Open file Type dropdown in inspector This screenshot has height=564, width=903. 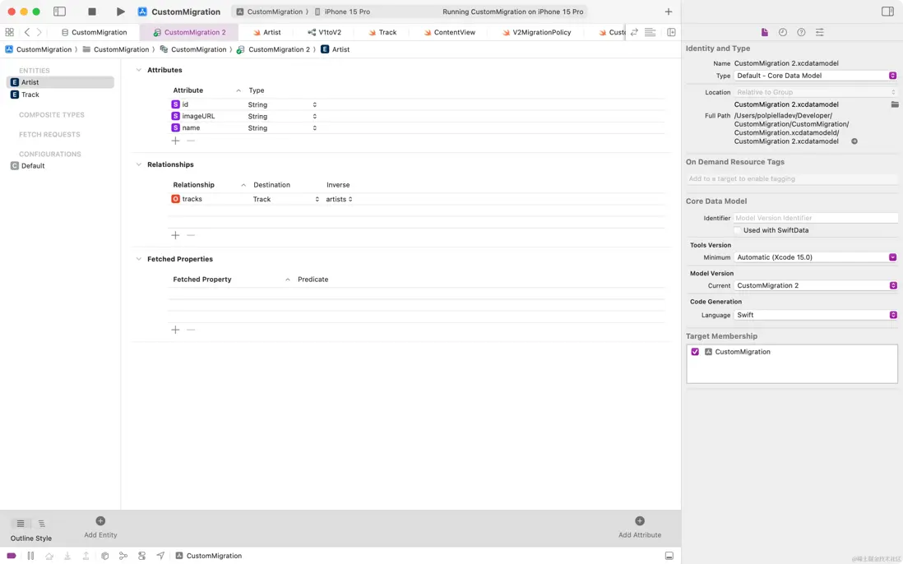[x=816, y=76]
